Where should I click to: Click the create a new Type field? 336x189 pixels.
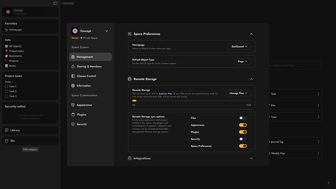click(295, 65)
